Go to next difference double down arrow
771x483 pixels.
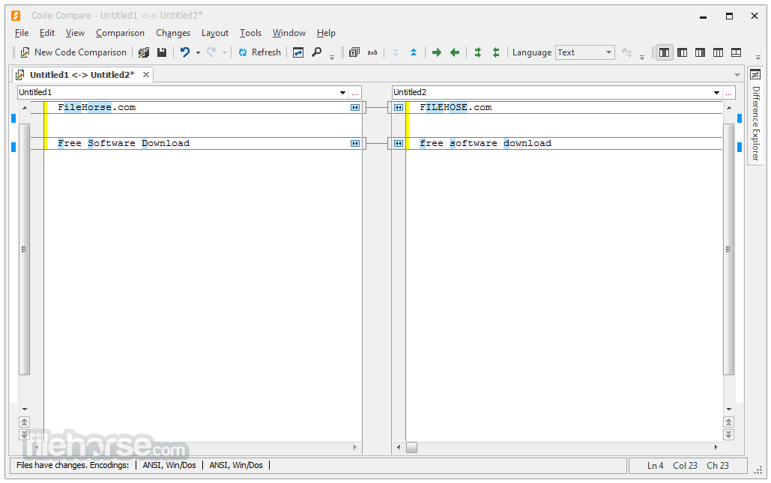(x=396, y=52)
